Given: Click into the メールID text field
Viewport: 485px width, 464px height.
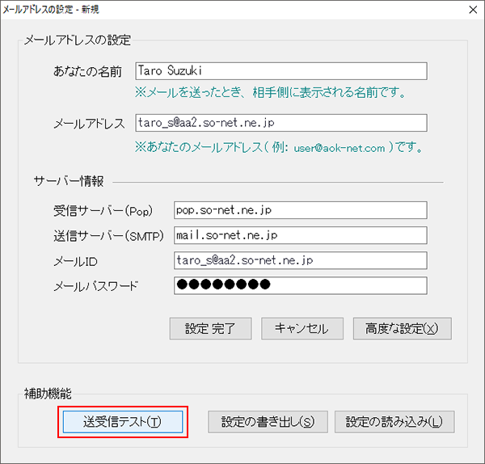Looking at the screenshot, I should tap(299, 260).
